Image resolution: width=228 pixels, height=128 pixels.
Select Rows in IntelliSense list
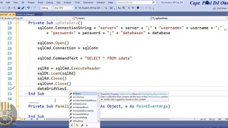83,94
